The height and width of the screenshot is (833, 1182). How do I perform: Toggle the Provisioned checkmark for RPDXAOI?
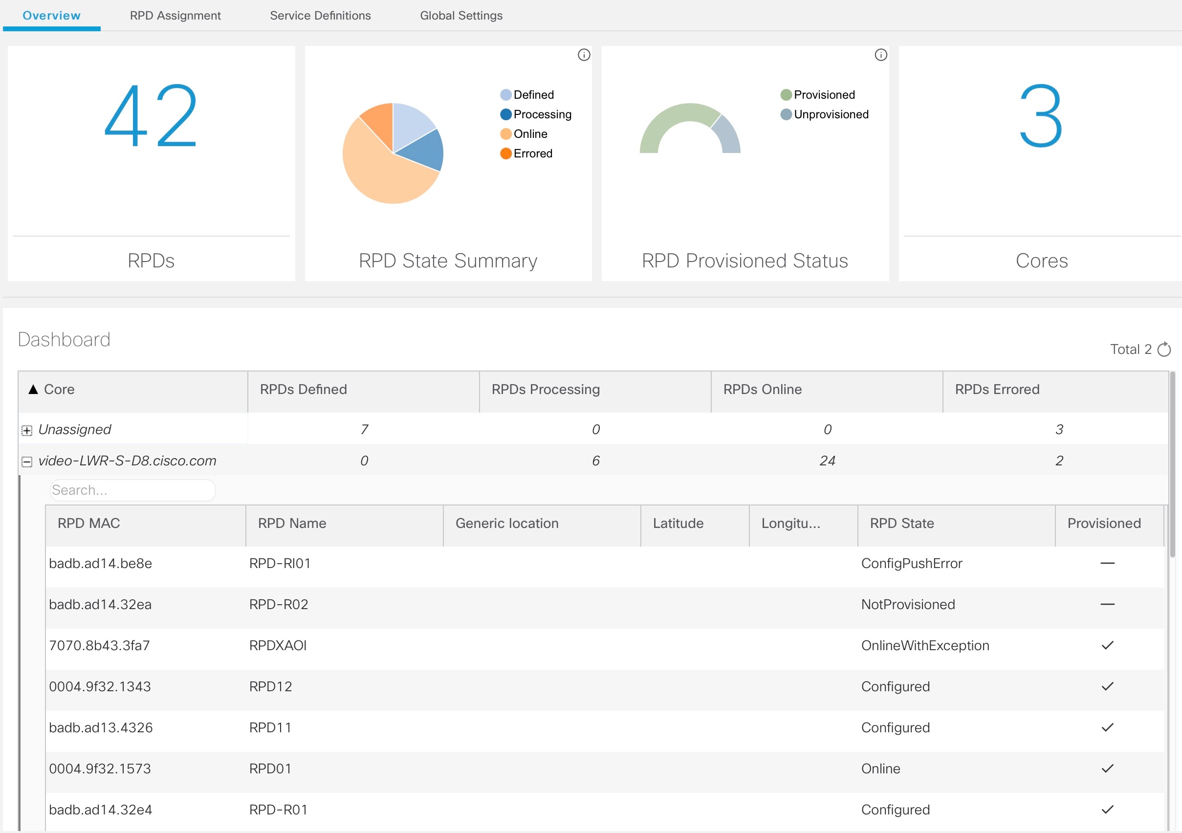point(1107,645)
